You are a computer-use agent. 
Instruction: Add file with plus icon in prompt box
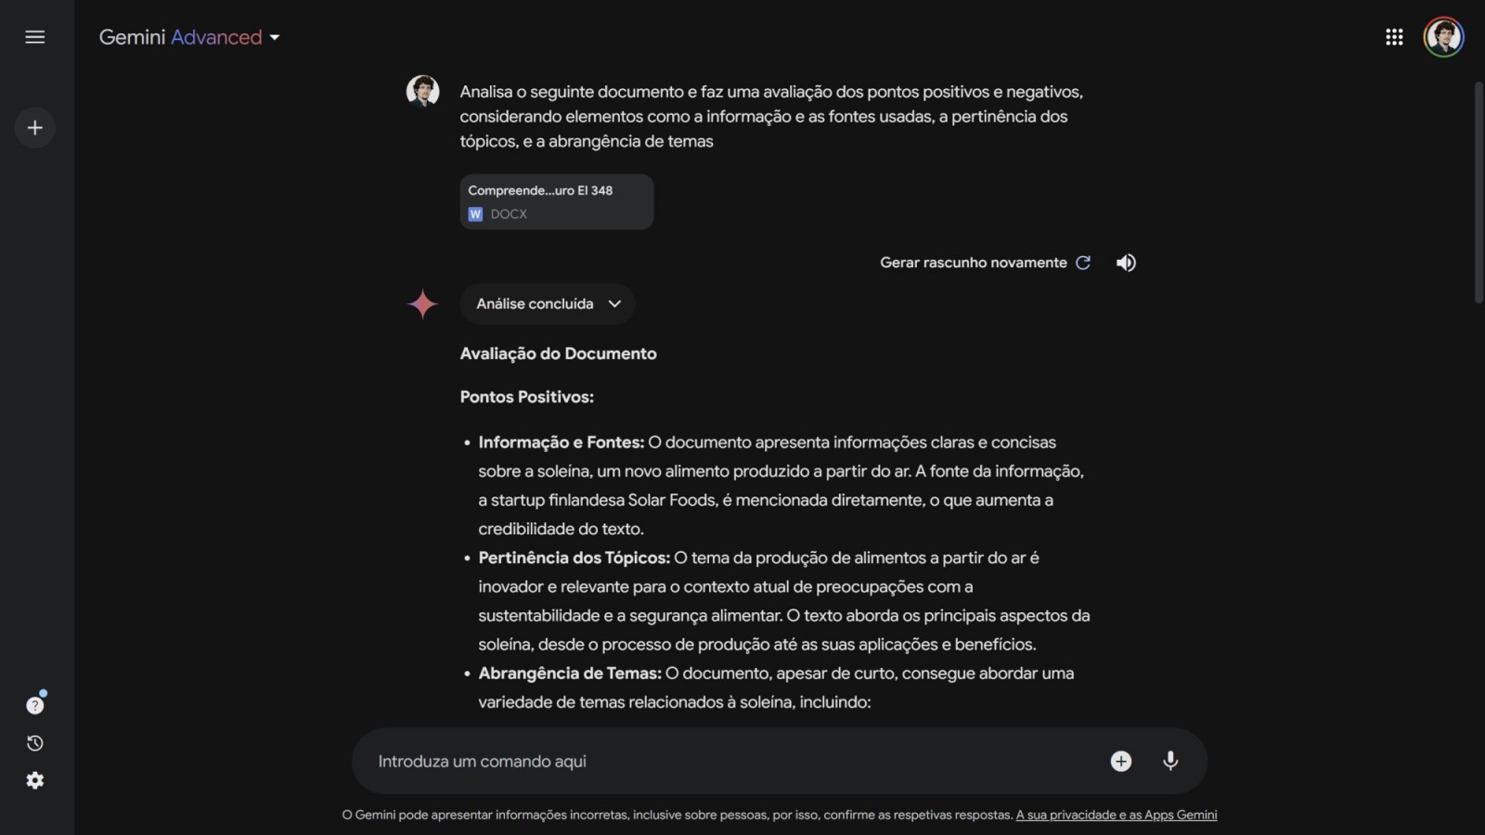(1121, 761)
